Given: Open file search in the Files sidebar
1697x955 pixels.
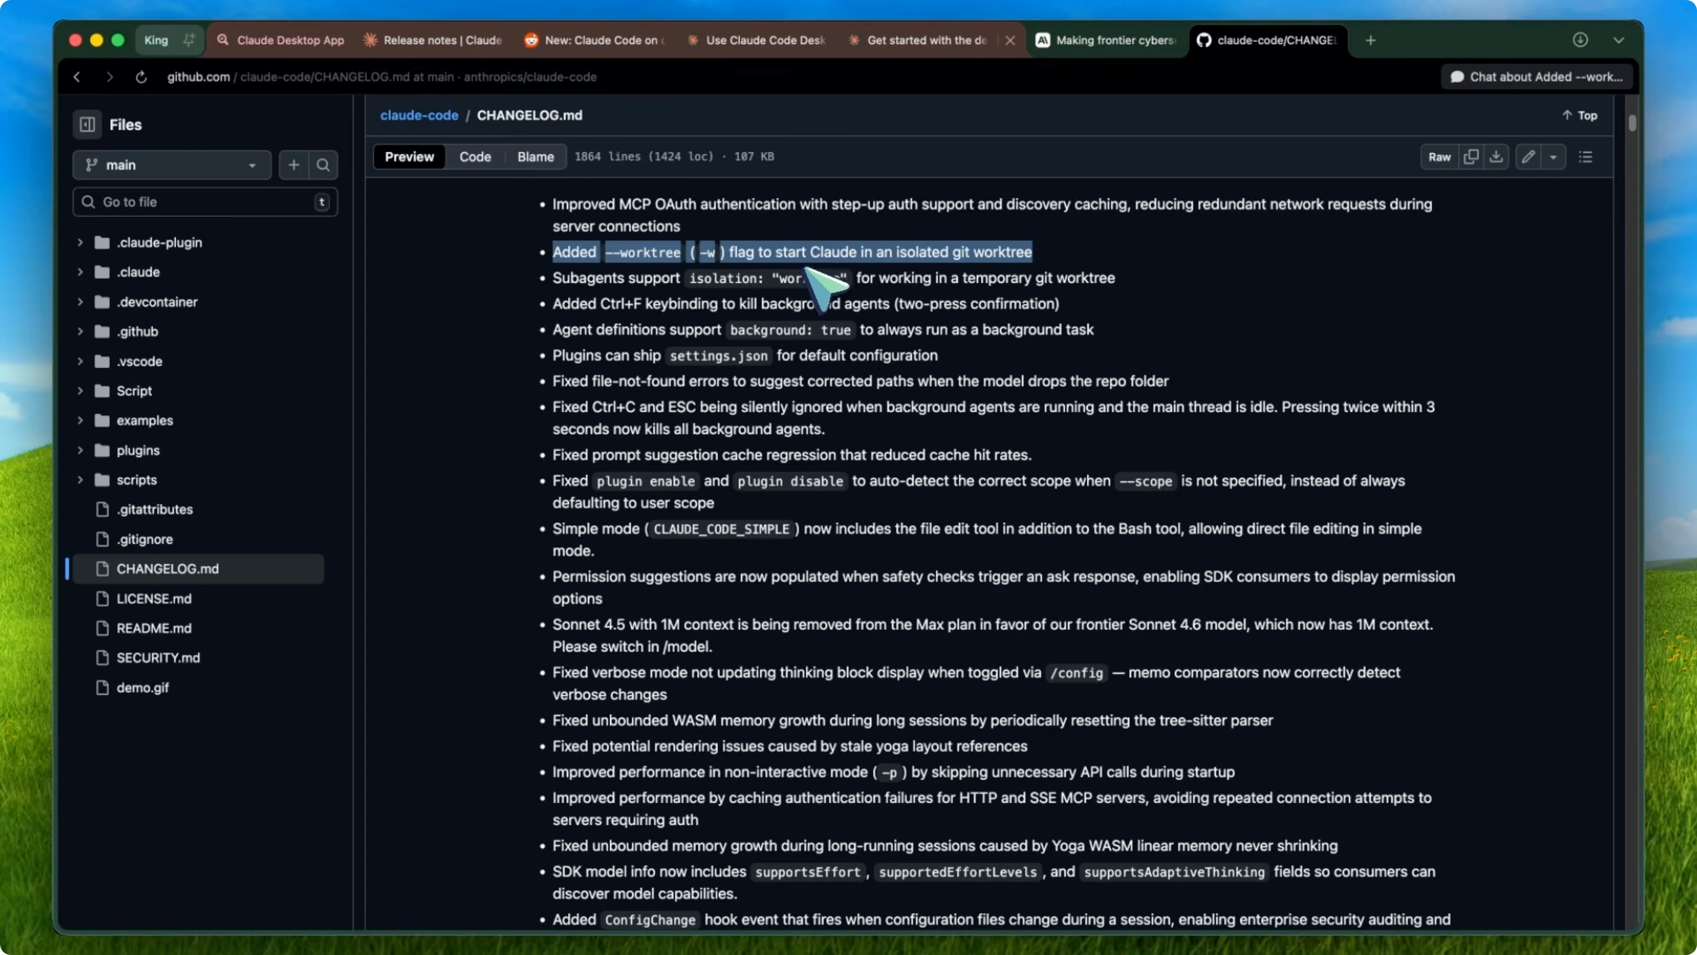Looking at the screenshot, I should coord(323,165).
